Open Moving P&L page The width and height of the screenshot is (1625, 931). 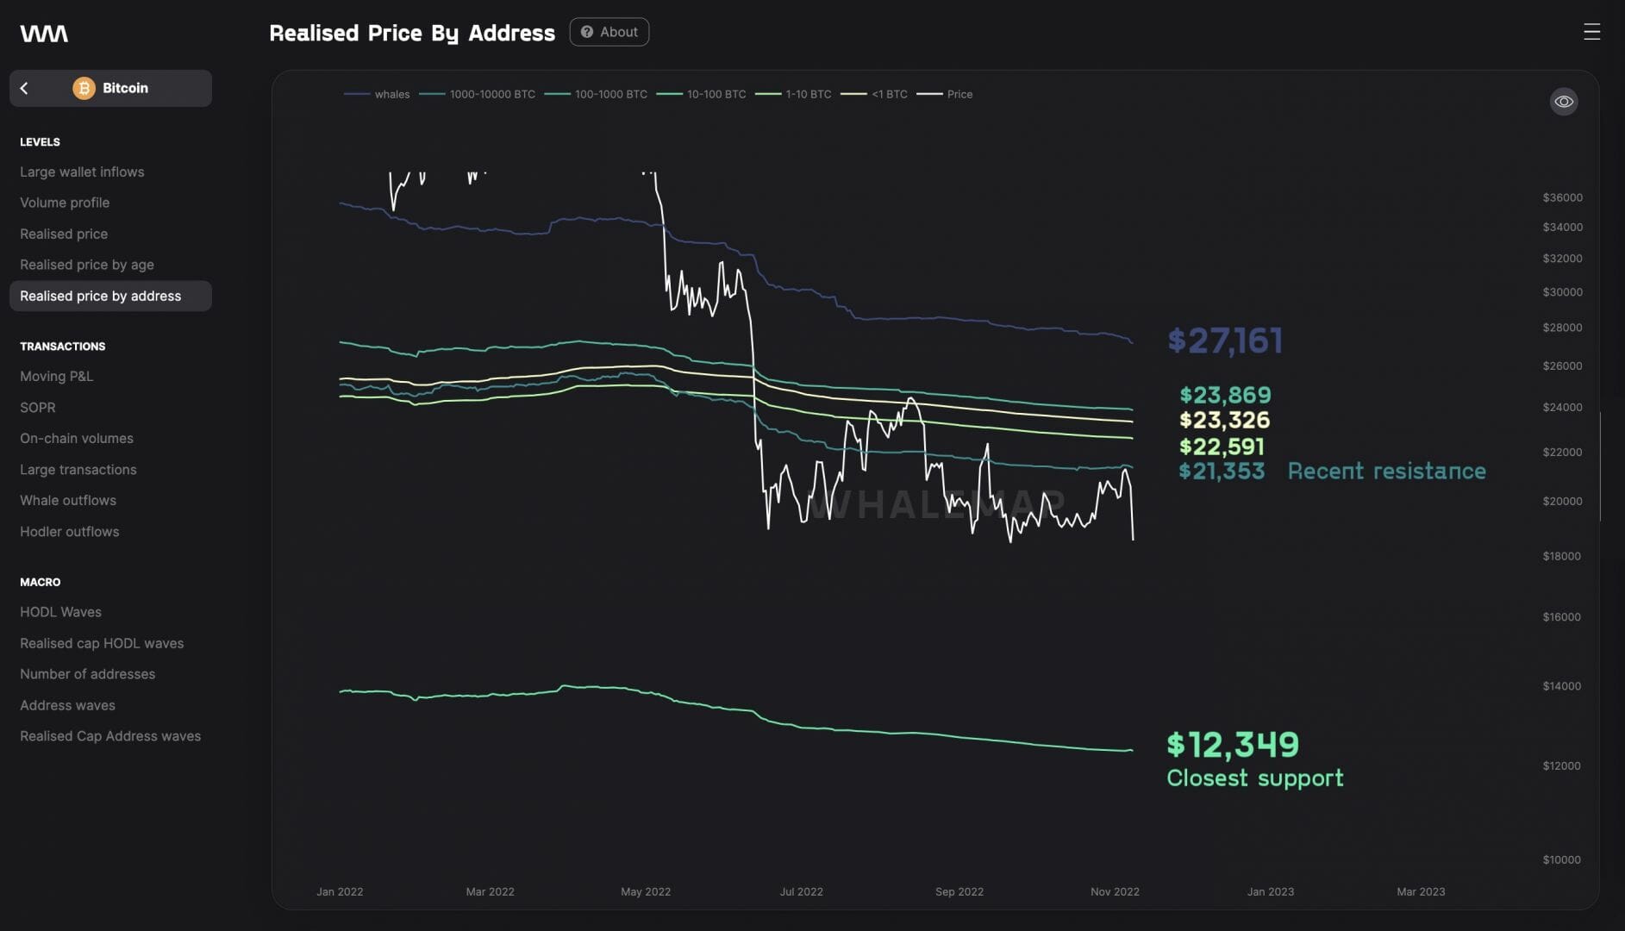tap(56, 376)
